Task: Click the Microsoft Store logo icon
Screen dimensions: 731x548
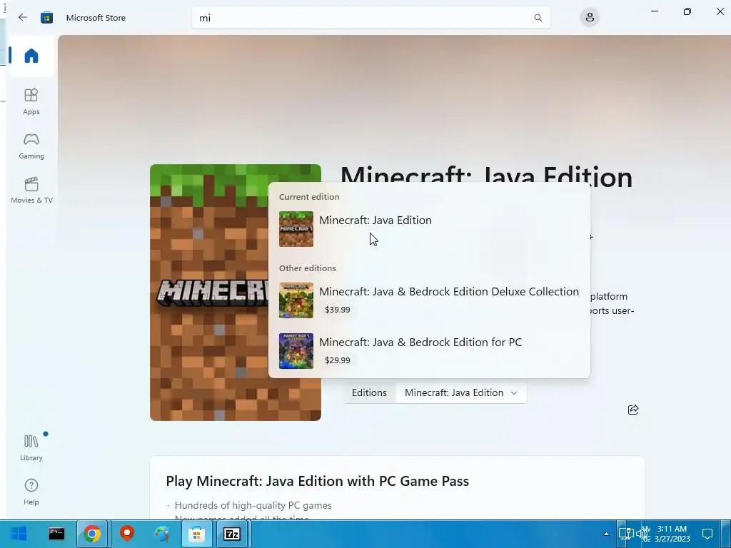Action: [x=46, y=18]
